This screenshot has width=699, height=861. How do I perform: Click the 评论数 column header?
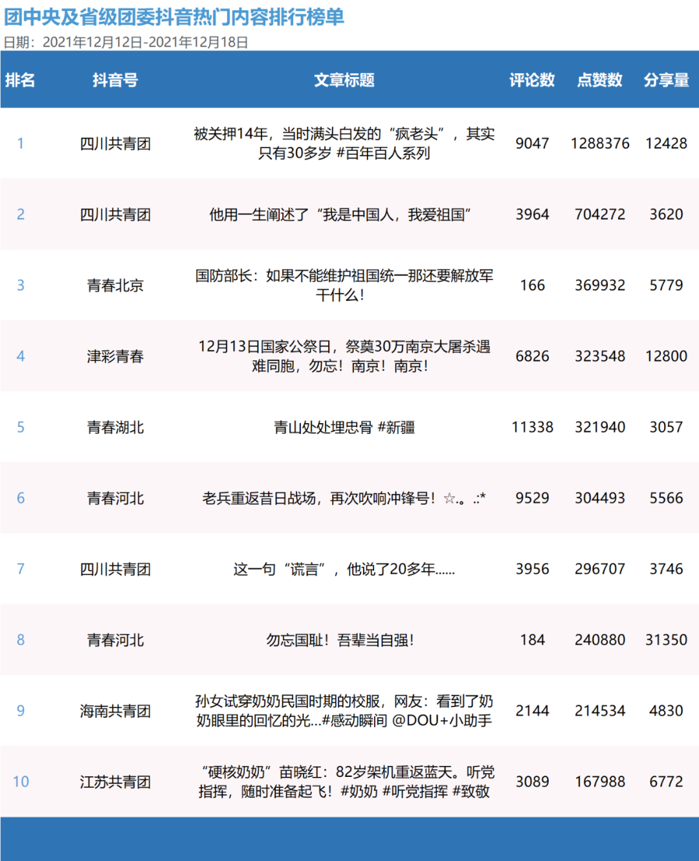[532, 81]
